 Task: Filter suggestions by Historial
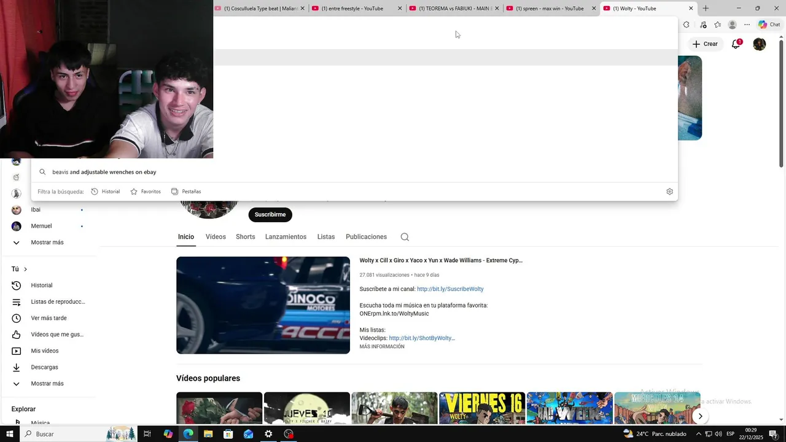pos(106,192)
